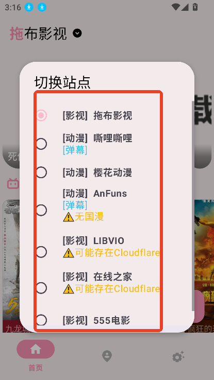
Task: Tap the [弹幕] label under 嘶哩嘶哩
Action: [75, 150]
